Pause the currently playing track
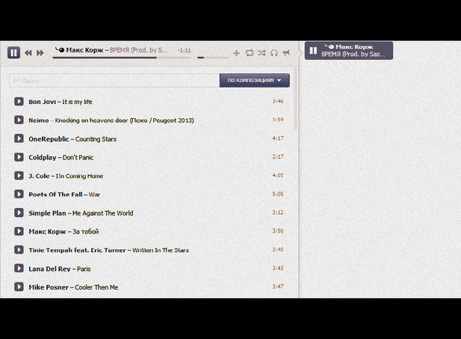461x339 pixels. (13, 52)
